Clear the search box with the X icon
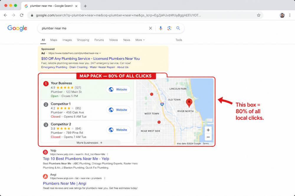 point(150,28)
